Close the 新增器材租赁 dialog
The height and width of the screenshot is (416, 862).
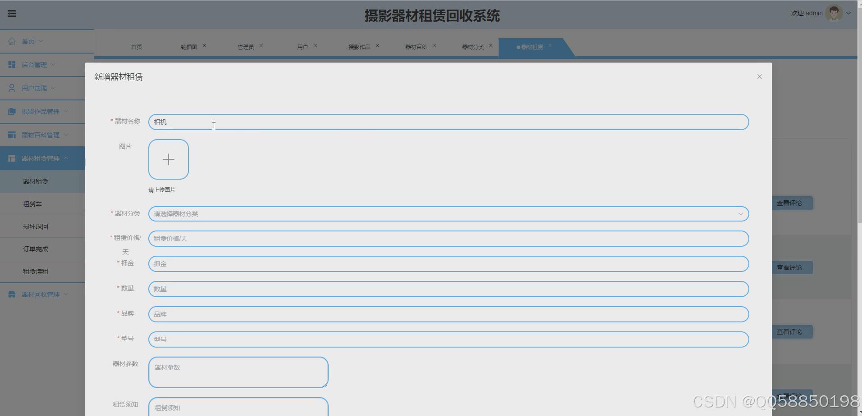tap(760, 77)
